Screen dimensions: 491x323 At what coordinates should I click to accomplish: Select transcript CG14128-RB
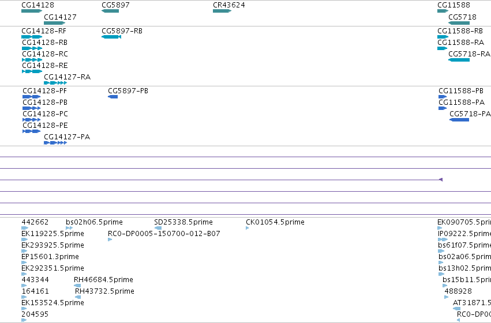tap(32, 48)
